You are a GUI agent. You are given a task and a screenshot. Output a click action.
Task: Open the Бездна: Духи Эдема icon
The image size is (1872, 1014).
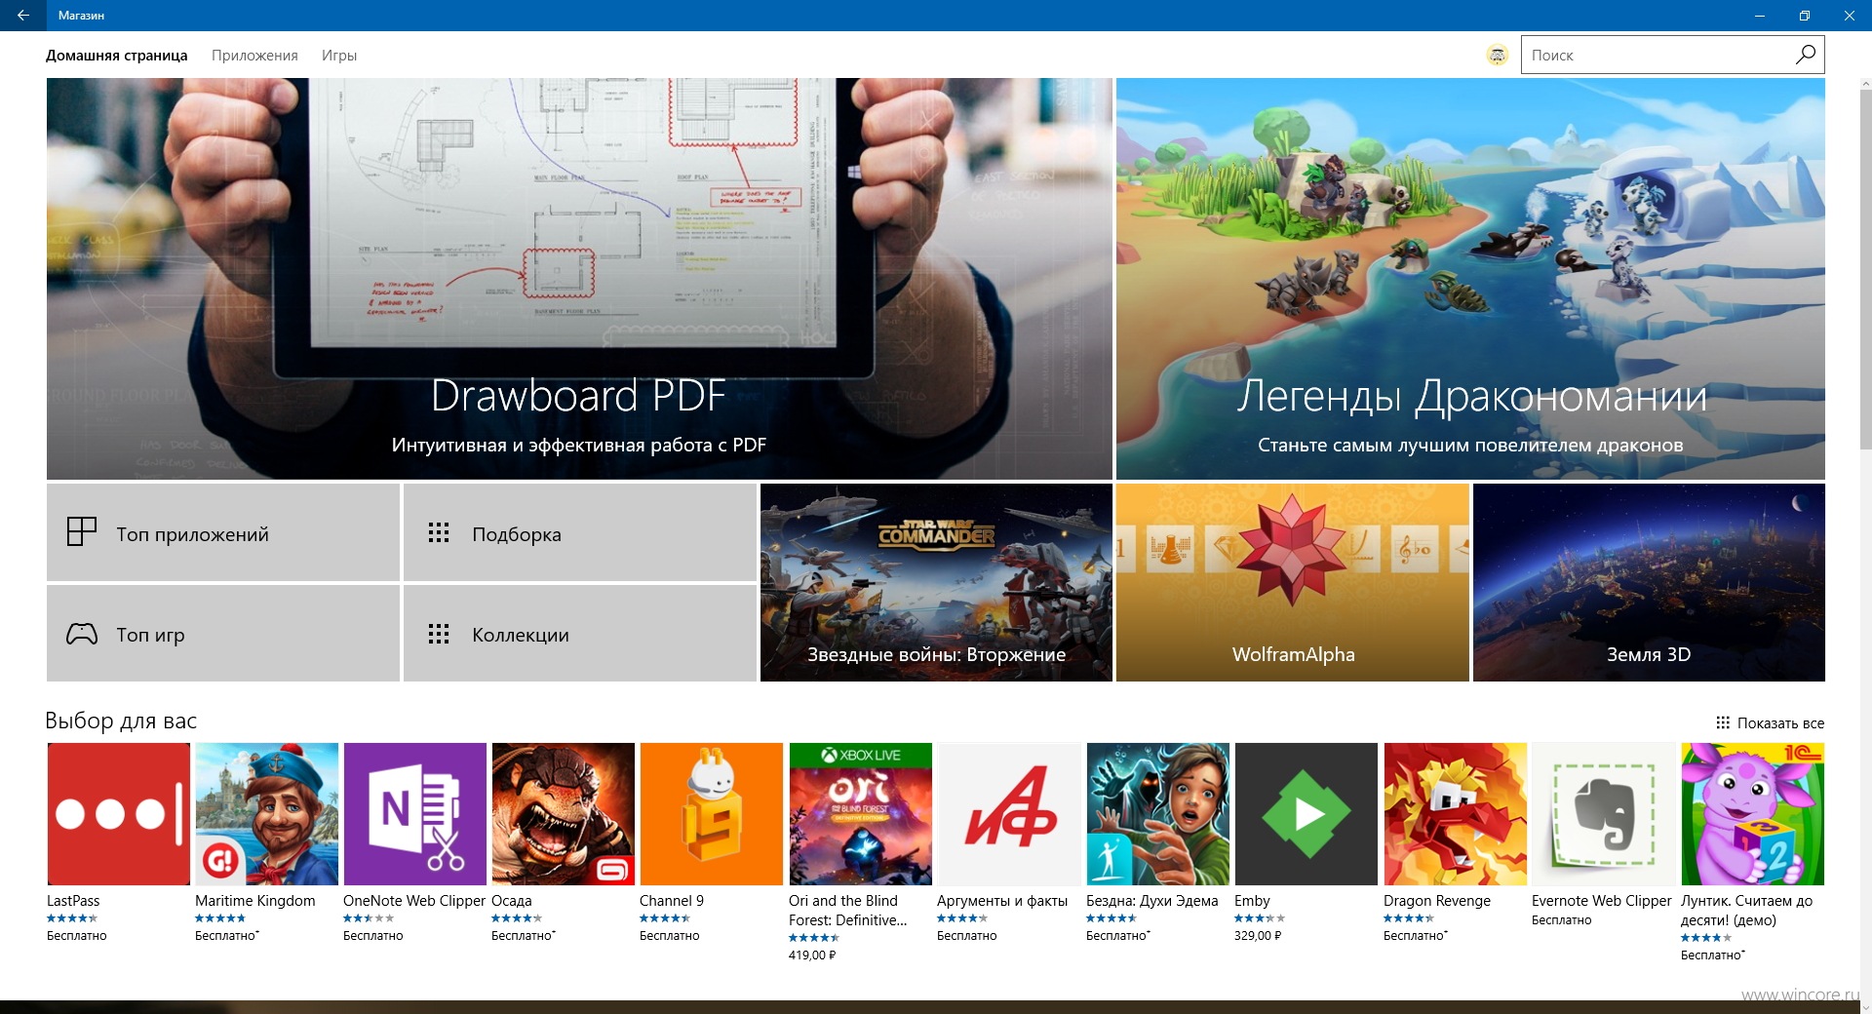[x=1157, y=814]
